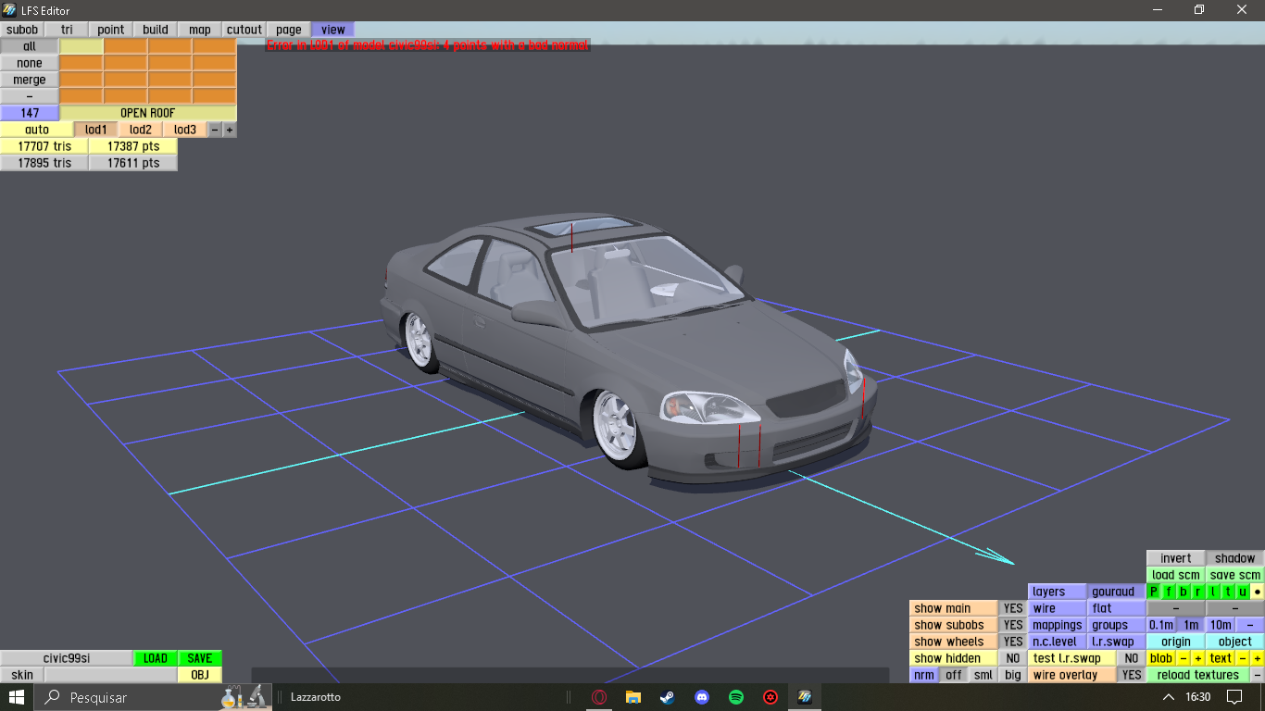The height and width of the screenshot is (711, 1265).
Task: Click the reload textures button
Action: pos(1198,675)
